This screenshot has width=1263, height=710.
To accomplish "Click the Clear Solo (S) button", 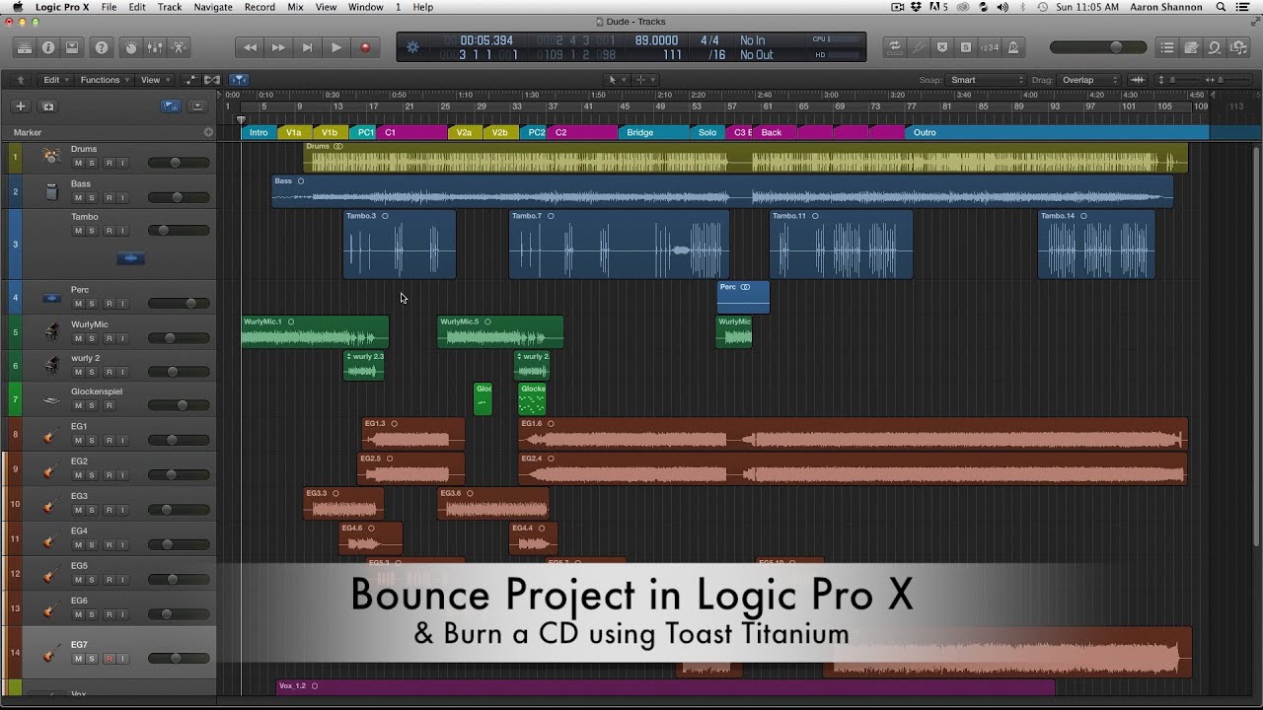I will tap(965, 47).
